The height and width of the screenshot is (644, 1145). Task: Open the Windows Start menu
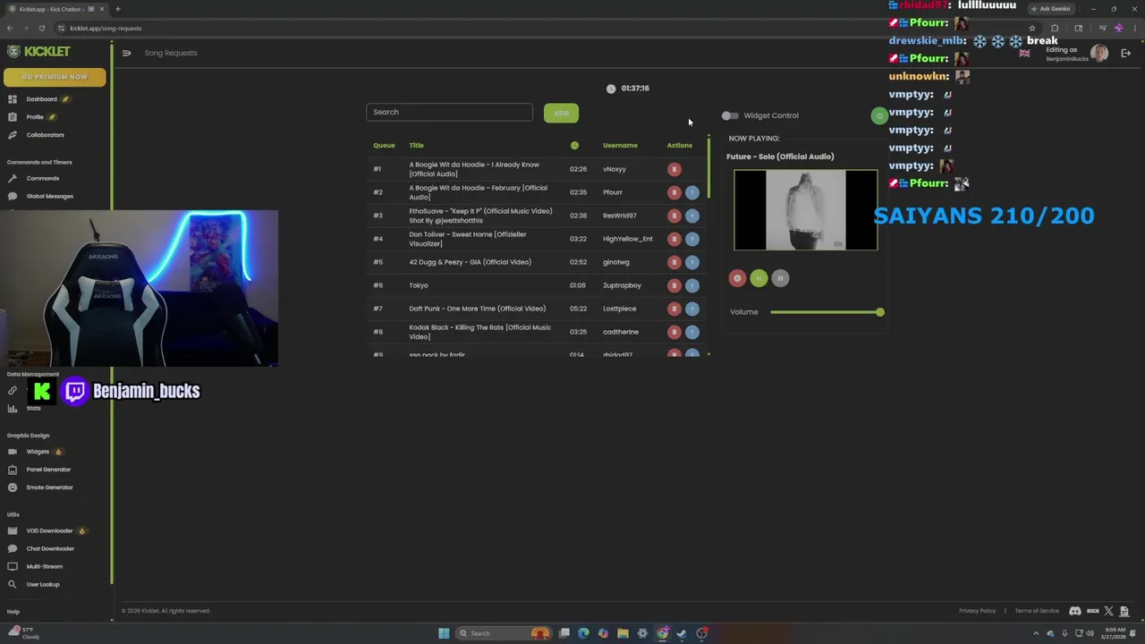coord(444,633)
